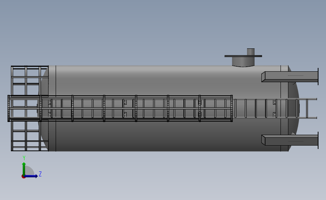Screen dimensions: 326x200
Task: Select the upper platform railing grid
Action: click(x=30, y=81)
